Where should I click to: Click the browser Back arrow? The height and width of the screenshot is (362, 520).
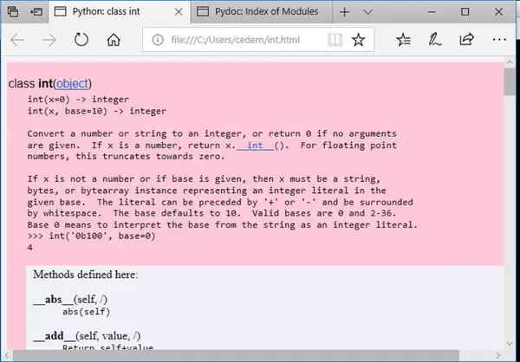pos(17,40)
